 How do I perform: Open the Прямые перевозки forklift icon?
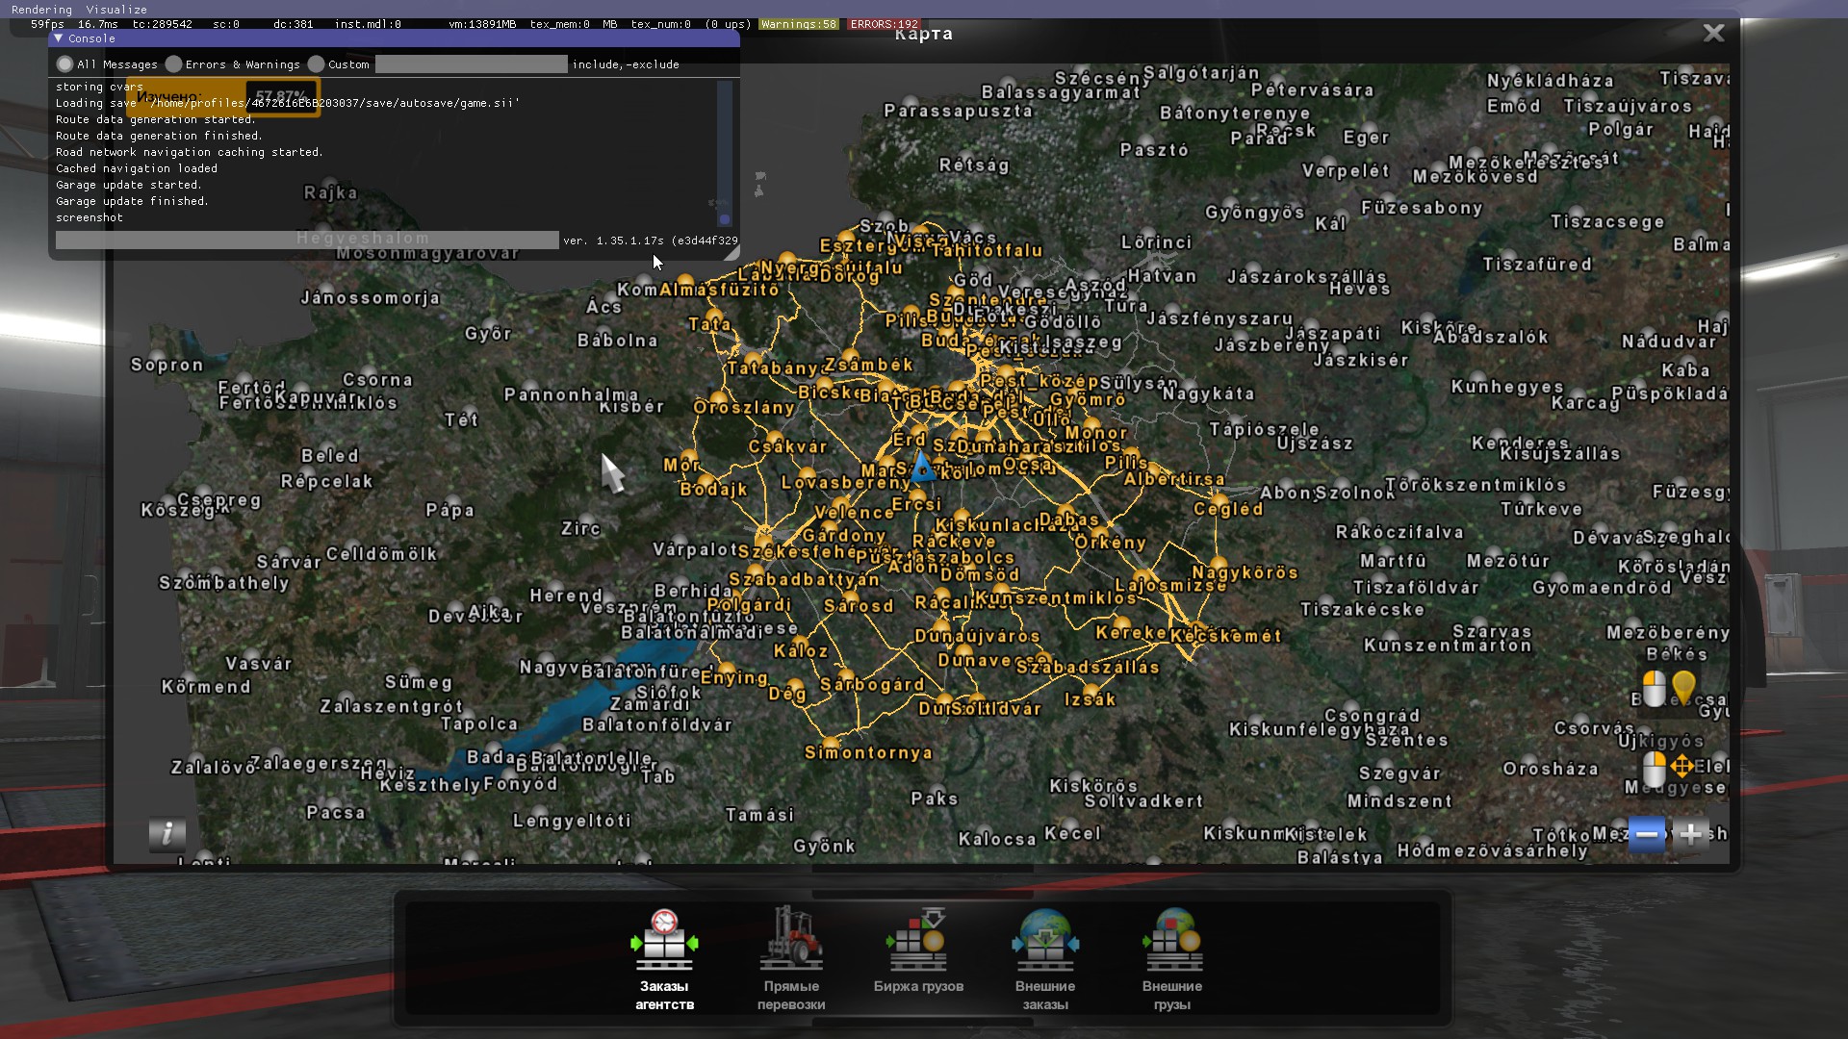coord(791,938)
